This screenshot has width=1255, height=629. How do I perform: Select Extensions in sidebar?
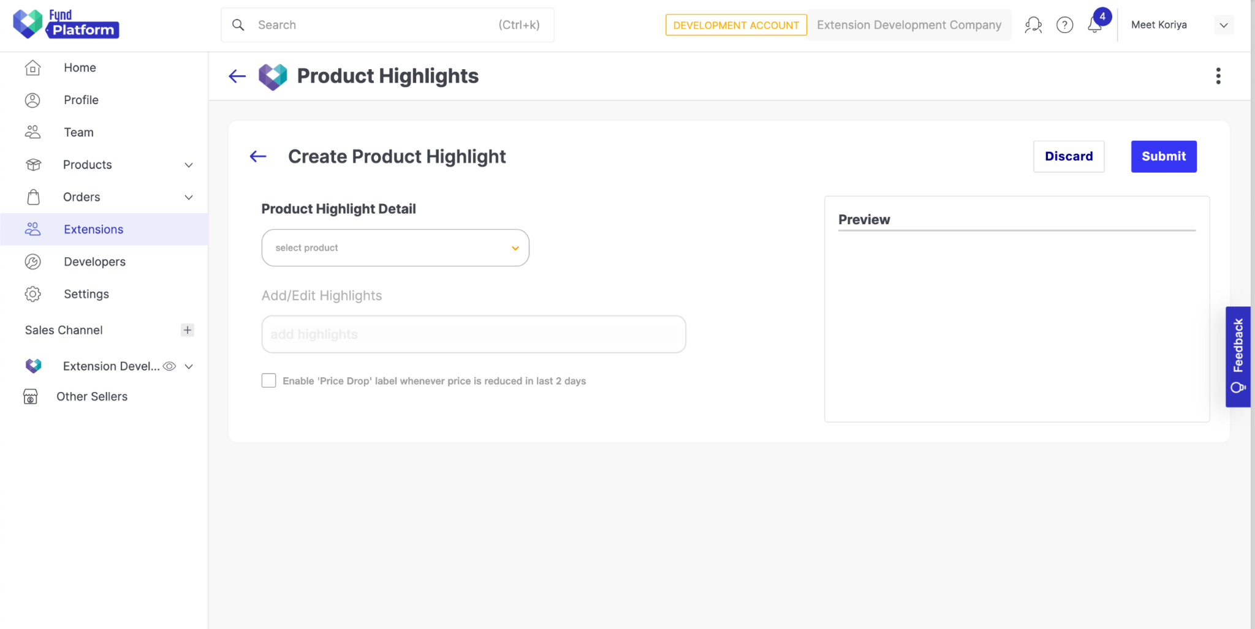[x=104, y=229]
